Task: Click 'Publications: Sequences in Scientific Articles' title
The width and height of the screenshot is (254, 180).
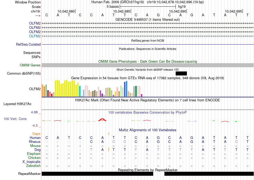Action: pos(148,49)
